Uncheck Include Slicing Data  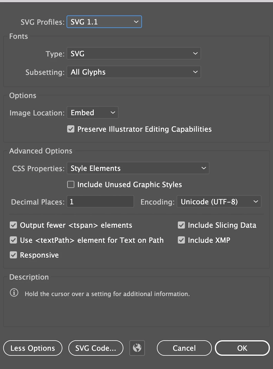click(181, 225)
